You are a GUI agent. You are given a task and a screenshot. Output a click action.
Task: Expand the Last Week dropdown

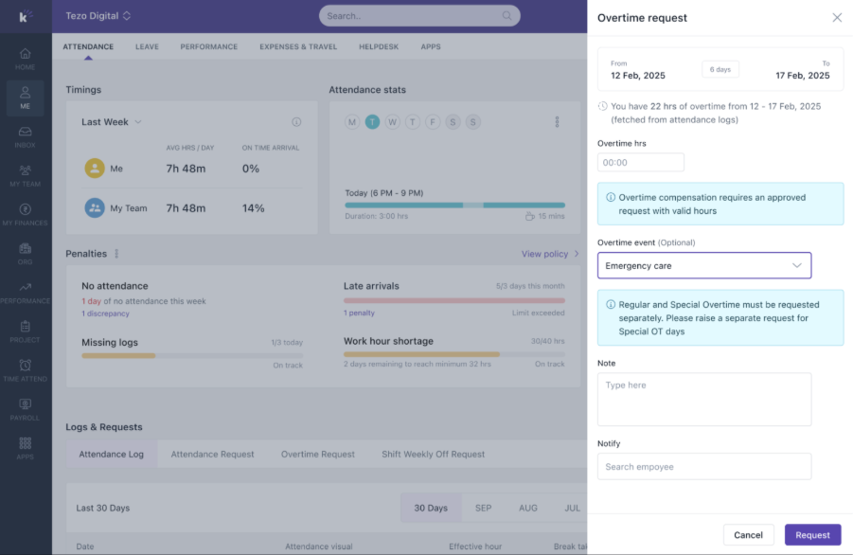[112, 122]
